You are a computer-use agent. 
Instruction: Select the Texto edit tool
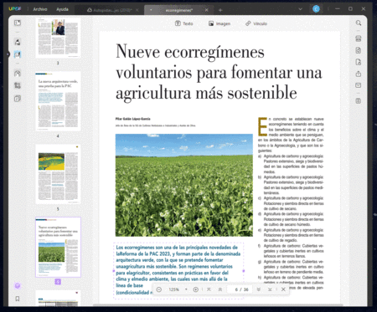coord(184,23)
